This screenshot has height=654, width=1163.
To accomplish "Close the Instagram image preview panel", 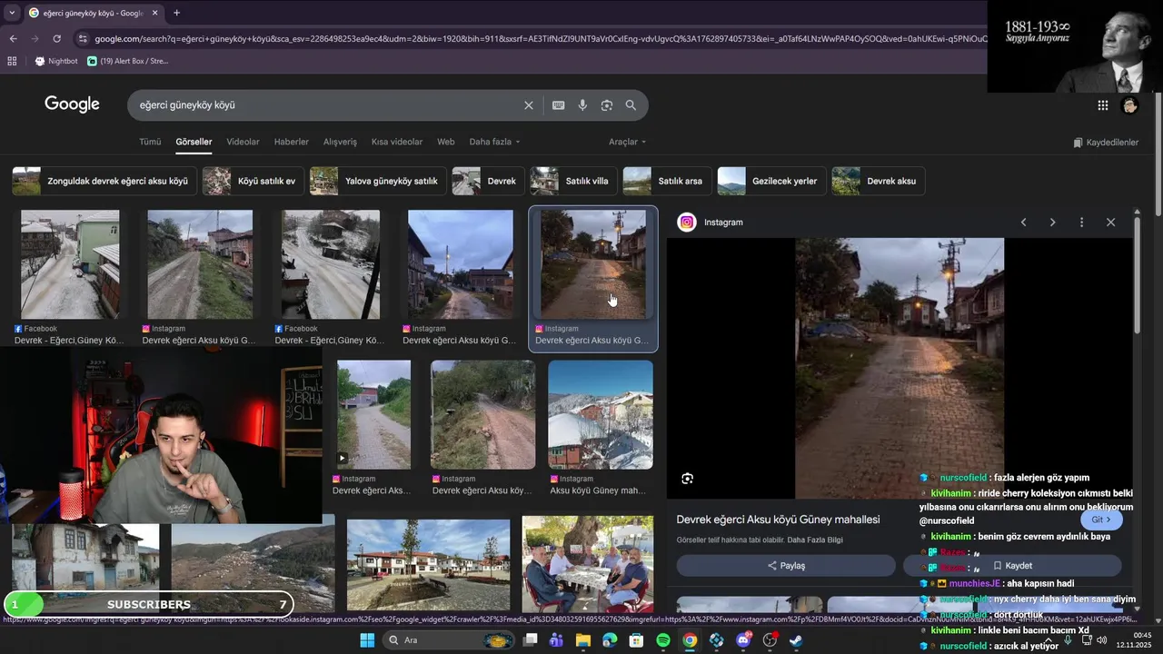I will pyautogui.click(x=1110, y=223).
